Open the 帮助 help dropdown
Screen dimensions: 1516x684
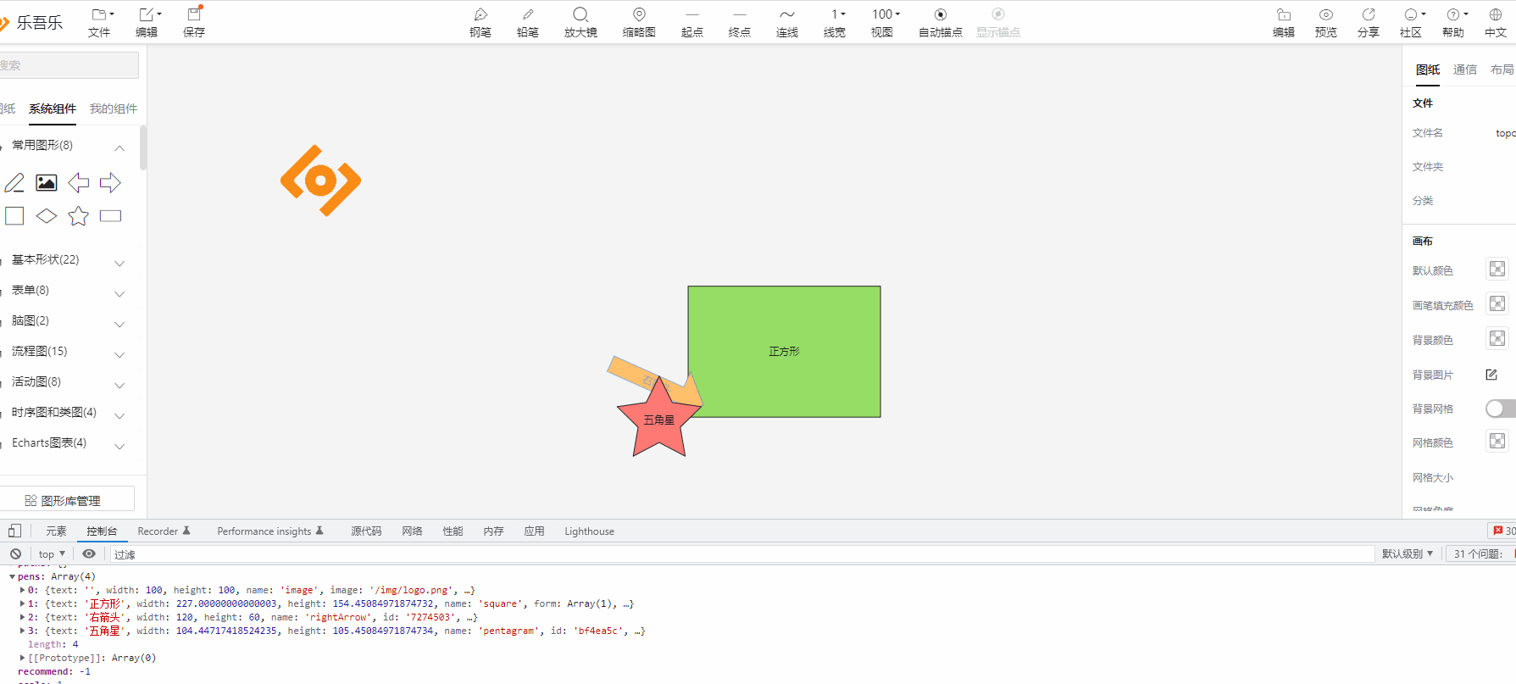pyautogui.click(x=1454, y=23)
